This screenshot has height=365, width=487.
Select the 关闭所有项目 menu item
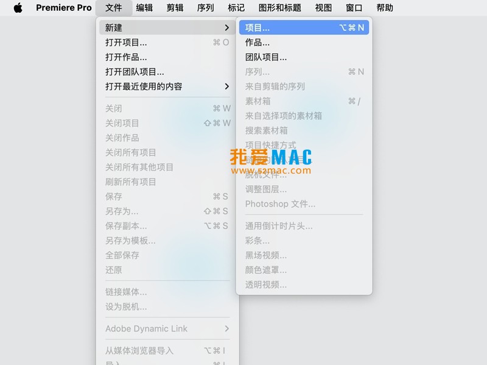coord(167,152)
